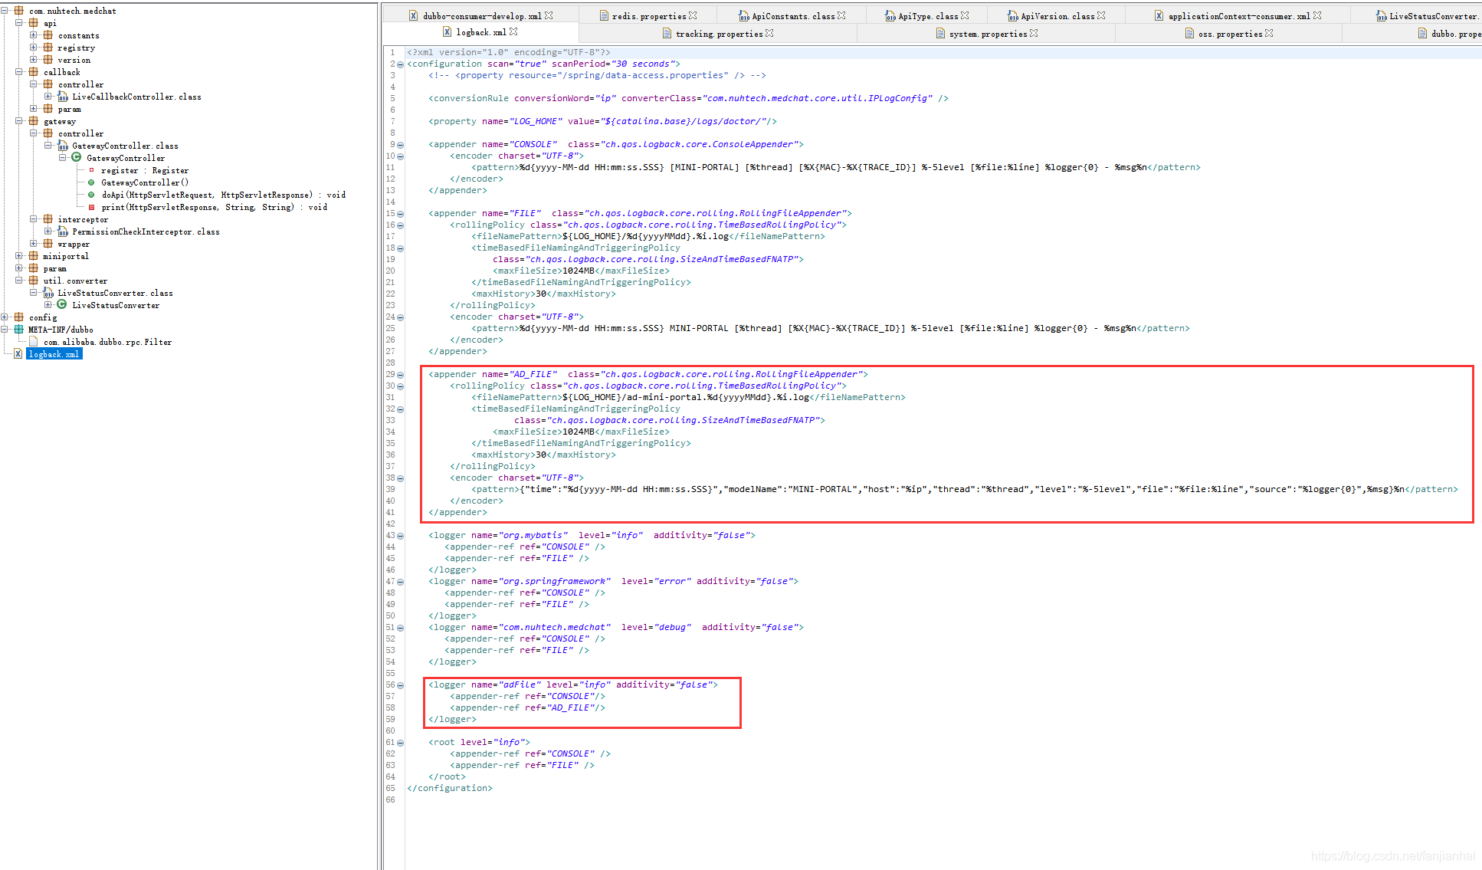Expand the config package node
The image size is (1482, 870).
click(5, 317)
